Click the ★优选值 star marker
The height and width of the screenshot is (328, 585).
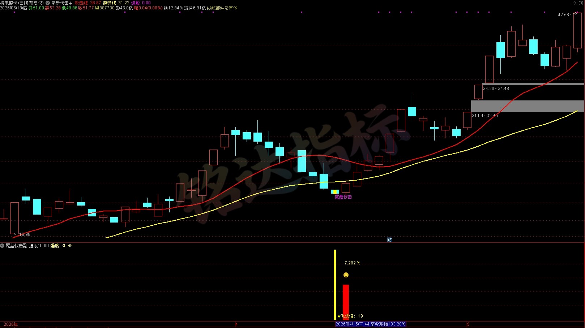click(339, 316)
